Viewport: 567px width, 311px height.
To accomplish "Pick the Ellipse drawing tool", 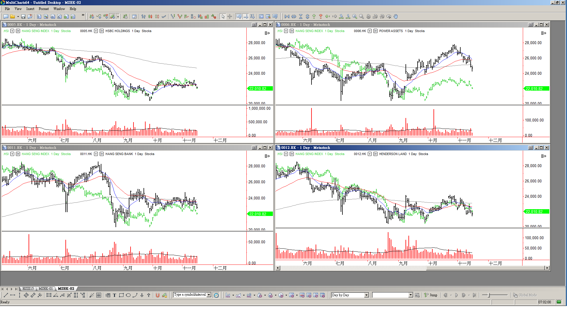I will 128,295.
